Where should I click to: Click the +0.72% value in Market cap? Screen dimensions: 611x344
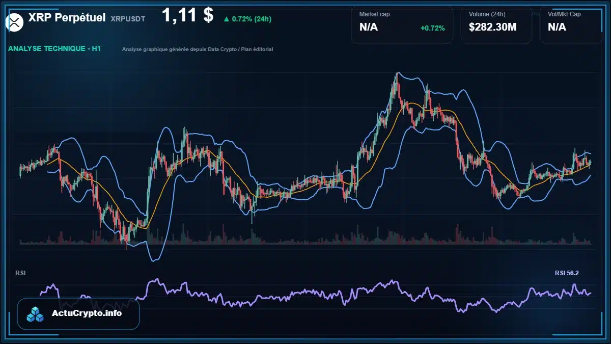[433, 28]
